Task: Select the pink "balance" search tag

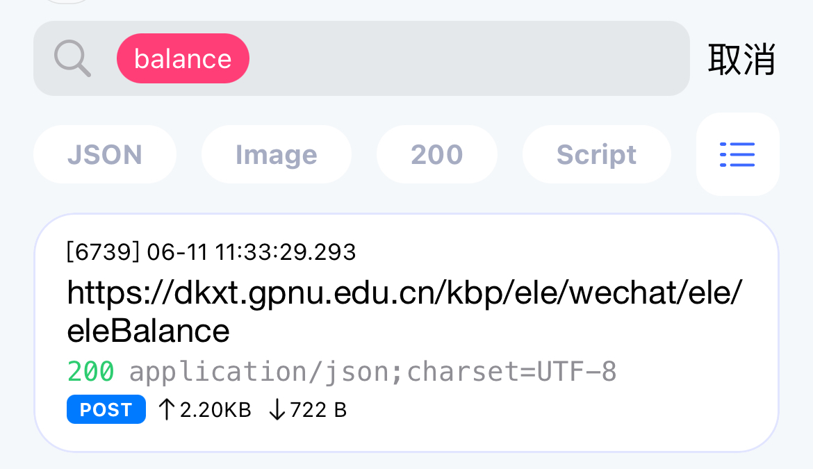Action: [183, 58]
